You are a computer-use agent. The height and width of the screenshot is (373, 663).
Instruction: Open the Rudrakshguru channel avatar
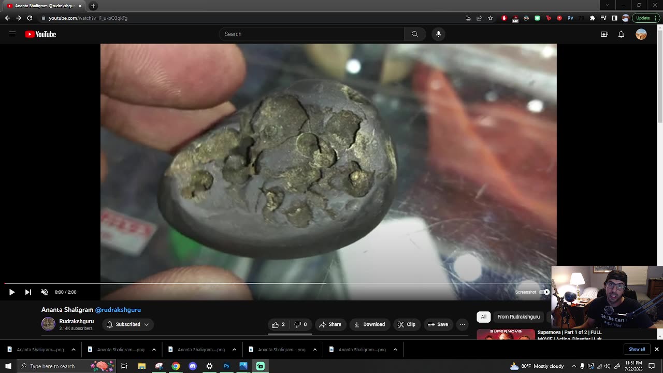[48, 324]
